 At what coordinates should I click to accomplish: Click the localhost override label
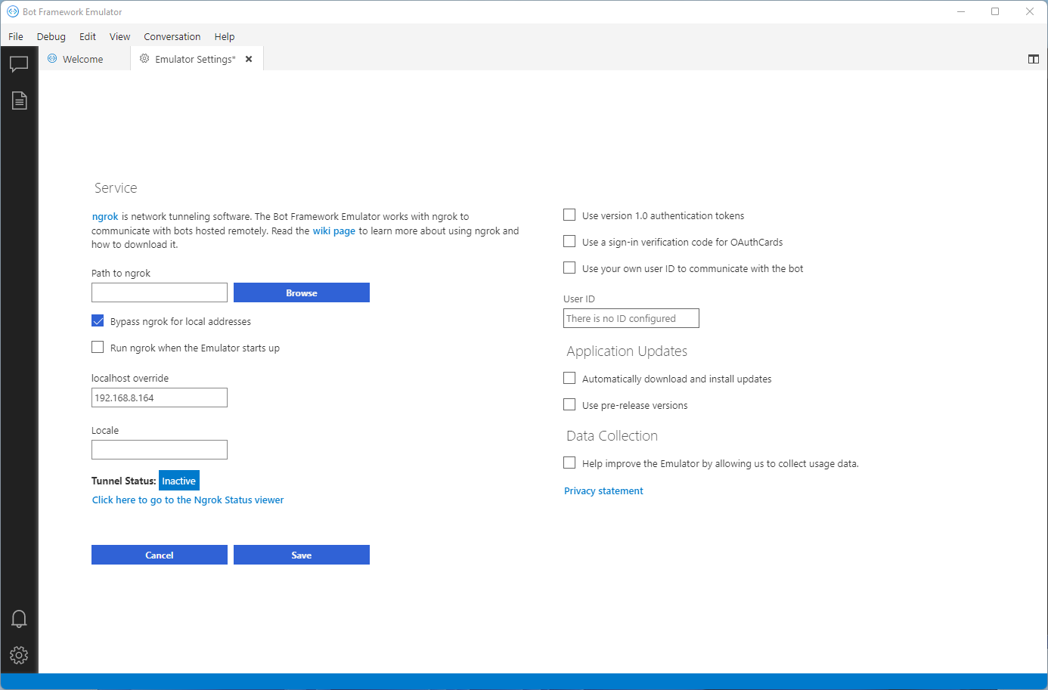(130, 378)
